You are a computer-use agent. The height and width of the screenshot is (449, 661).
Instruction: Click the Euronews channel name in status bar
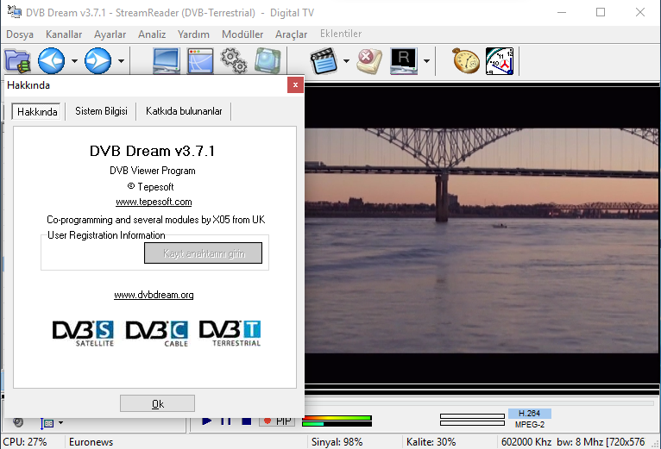click(91, 442)
